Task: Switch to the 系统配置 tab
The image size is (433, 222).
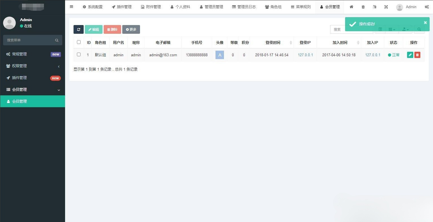Action: [92, 7]
